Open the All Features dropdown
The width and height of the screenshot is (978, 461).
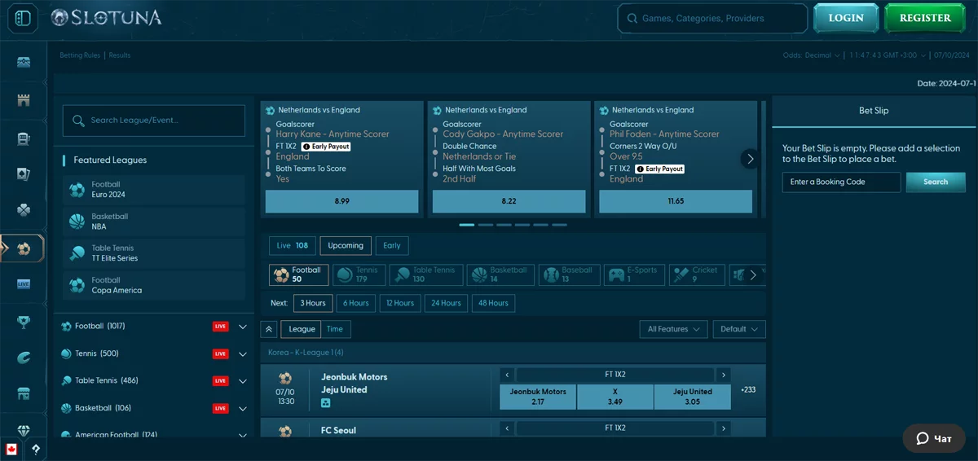(x=673, y=329)
